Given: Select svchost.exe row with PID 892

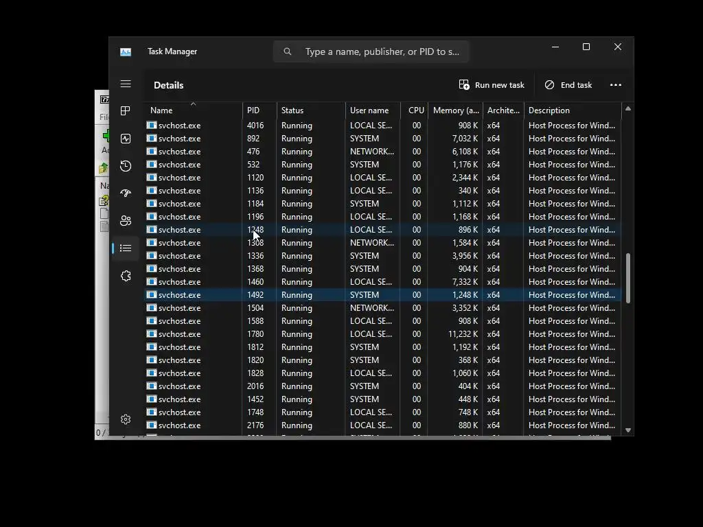Looking at the screenshot, I should (383, 139).
